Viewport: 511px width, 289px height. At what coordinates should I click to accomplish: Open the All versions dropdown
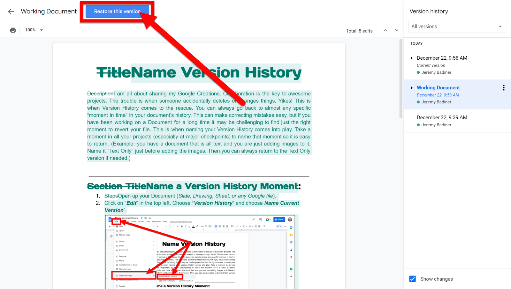(x=457, y=26)
